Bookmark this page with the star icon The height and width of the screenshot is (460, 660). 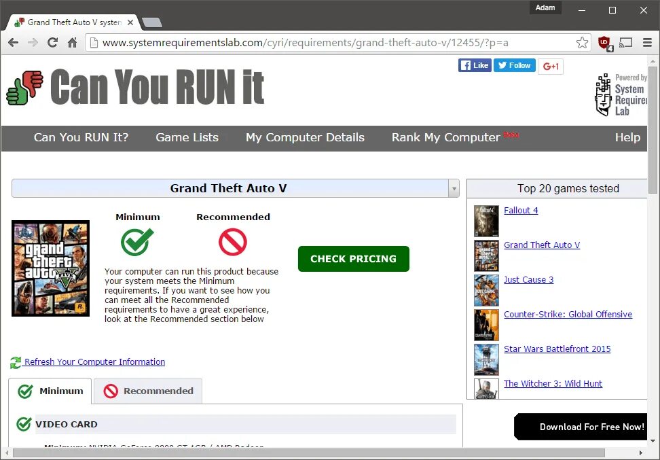point(582,43)
